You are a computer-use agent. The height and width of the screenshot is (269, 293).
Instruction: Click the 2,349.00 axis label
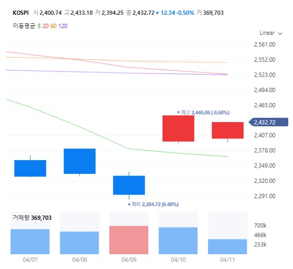click(x=264, y=165)
